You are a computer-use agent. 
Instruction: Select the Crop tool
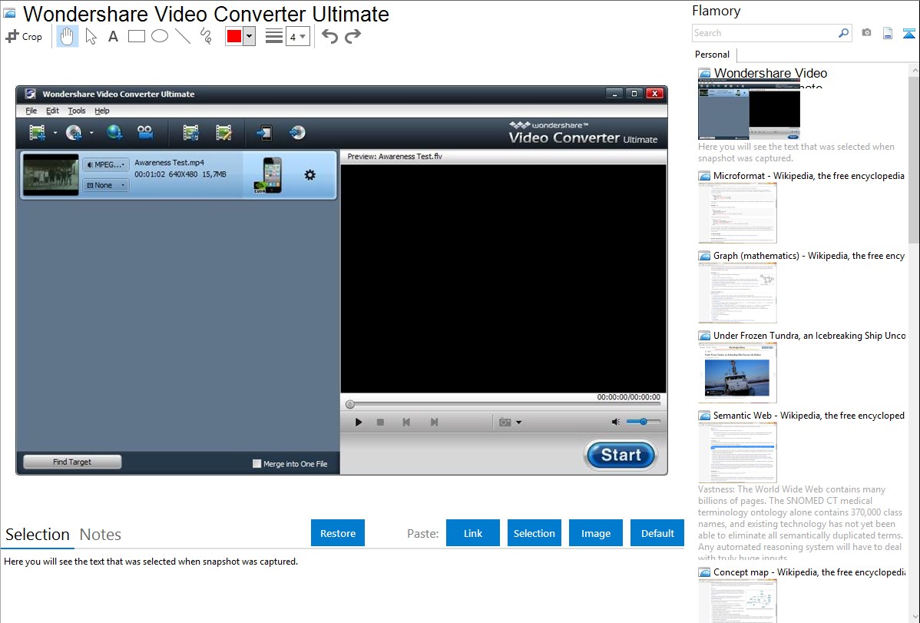coord(24,36)
